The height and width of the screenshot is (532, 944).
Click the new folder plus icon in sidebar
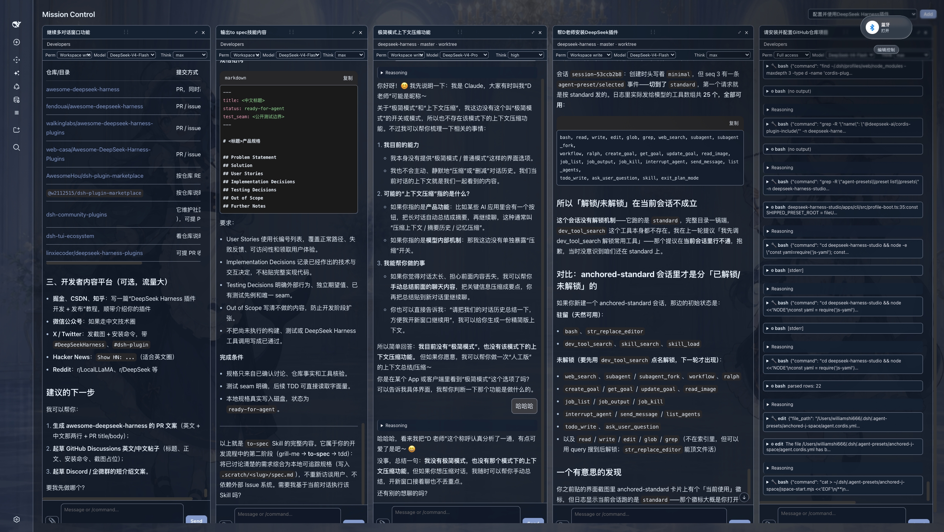pos(16,130)
